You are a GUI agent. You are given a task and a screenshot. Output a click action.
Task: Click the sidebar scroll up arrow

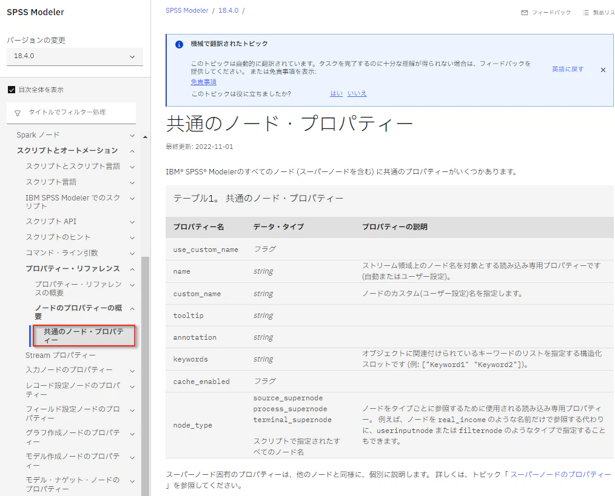tap(145, 137)
